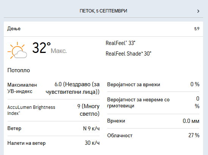Select the Ветер N 9 к/ч row
The image size is (208, 155).
coord(53,129)
